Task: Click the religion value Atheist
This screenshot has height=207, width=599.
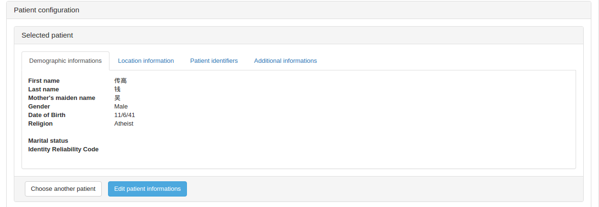Action: coord(124,124)
